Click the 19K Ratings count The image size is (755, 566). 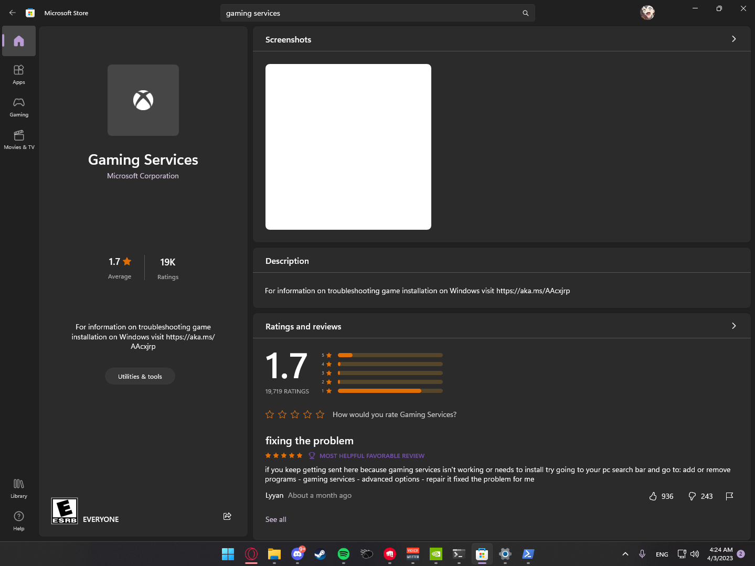168,268
